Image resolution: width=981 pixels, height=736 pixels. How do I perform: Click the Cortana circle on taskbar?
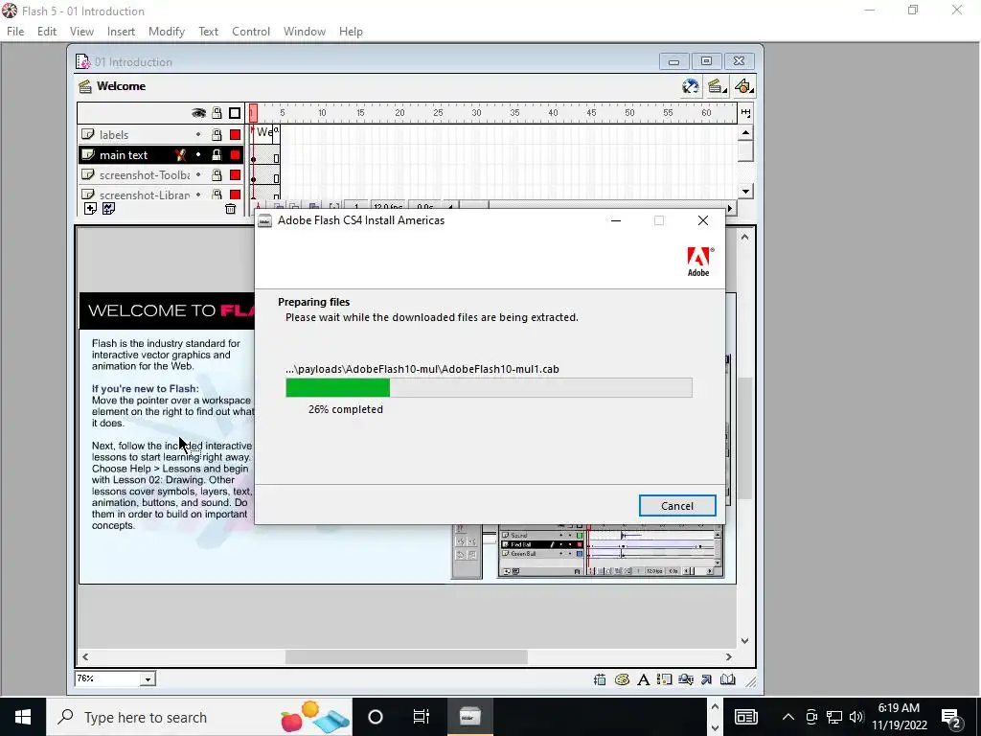[376, 717]
